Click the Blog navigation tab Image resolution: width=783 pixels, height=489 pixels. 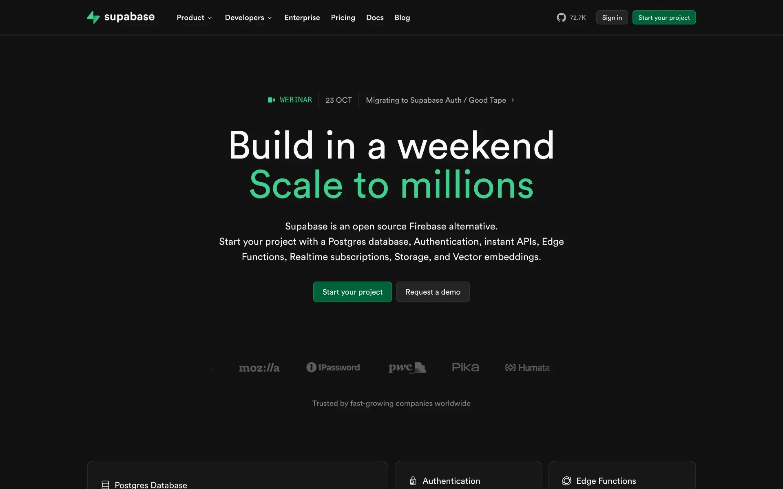[402, 17]
